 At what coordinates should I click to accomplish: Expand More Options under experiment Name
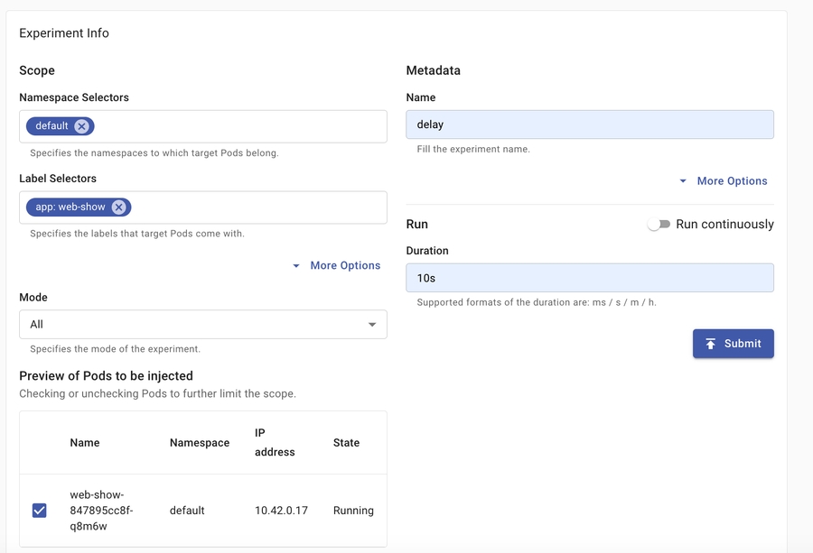(x=732, y=181)
